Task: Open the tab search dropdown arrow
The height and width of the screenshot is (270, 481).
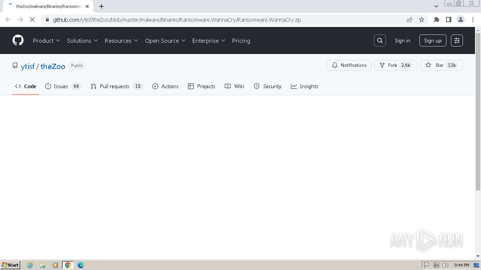Action: point(436,6)
